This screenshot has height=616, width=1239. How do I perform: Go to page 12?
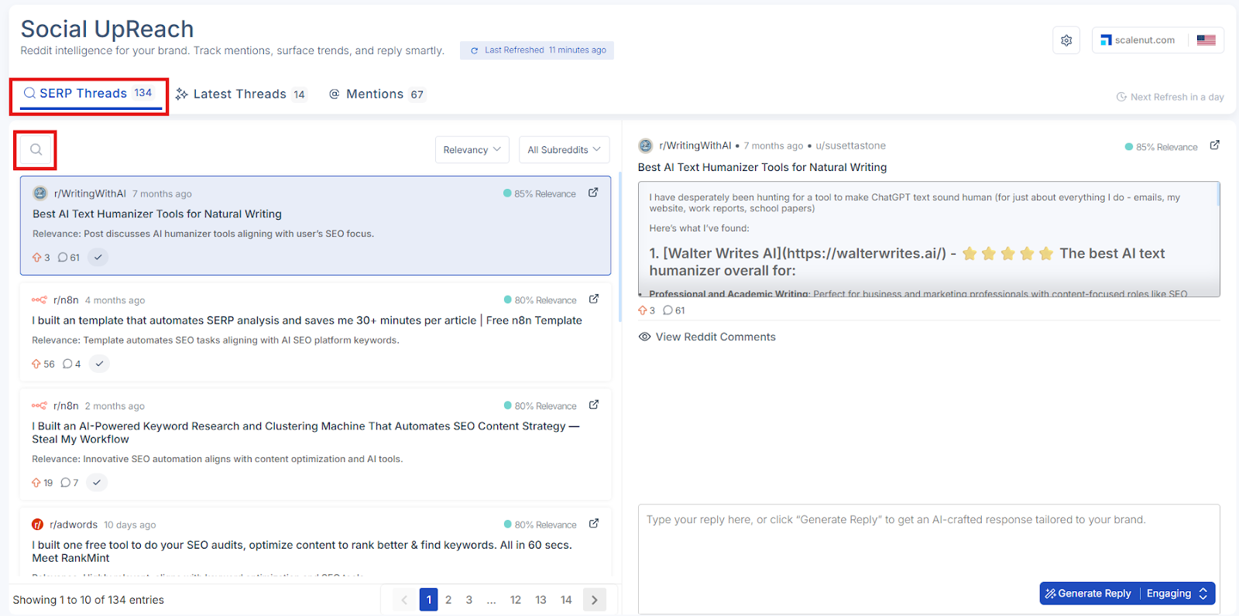(x=516, y=600)
